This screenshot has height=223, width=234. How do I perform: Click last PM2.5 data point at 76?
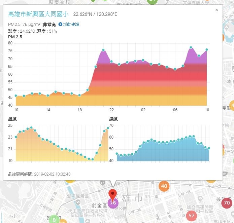(207, 50)
